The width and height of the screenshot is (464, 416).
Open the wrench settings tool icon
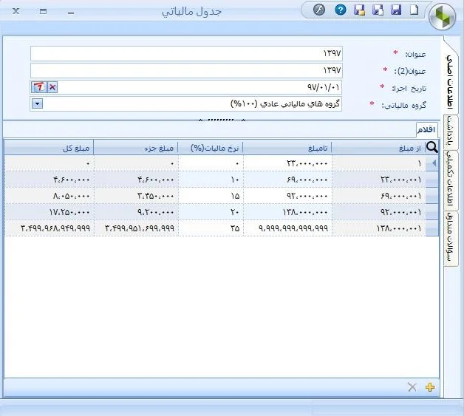pyautogui.click(x=319, y=10)
